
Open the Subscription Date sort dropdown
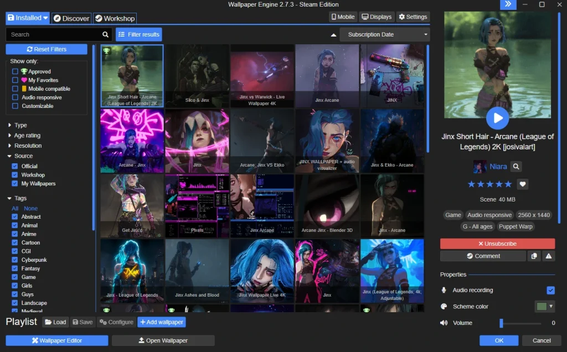[x=385, y=35]
